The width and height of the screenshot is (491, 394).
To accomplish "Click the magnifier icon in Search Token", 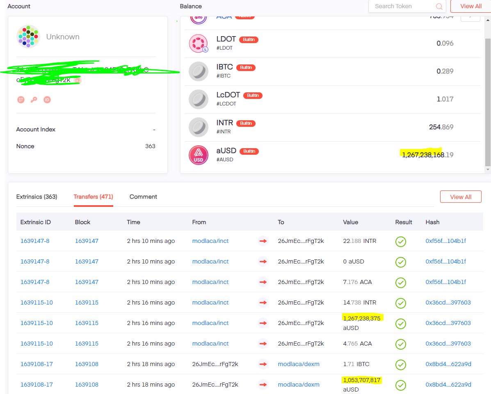I will pyautogui.click(x=439, y=6).
